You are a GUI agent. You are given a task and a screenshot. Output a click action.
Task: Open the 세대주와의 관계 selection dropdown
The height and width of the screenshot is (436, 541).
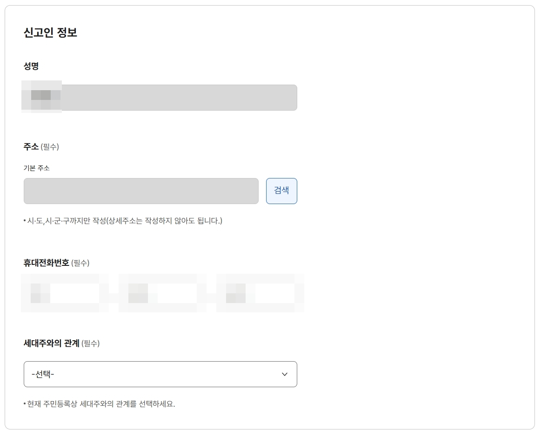click(160, 374)
